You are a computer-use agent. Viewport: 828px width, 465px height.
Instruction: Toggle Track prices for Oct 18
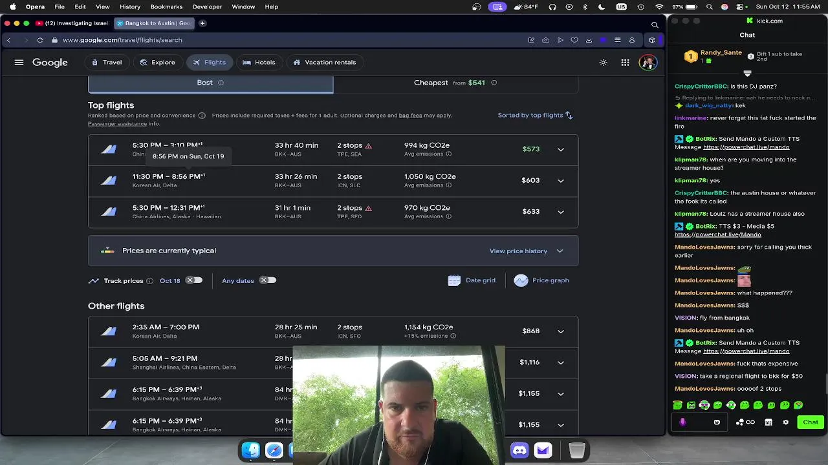pos(194,280)
